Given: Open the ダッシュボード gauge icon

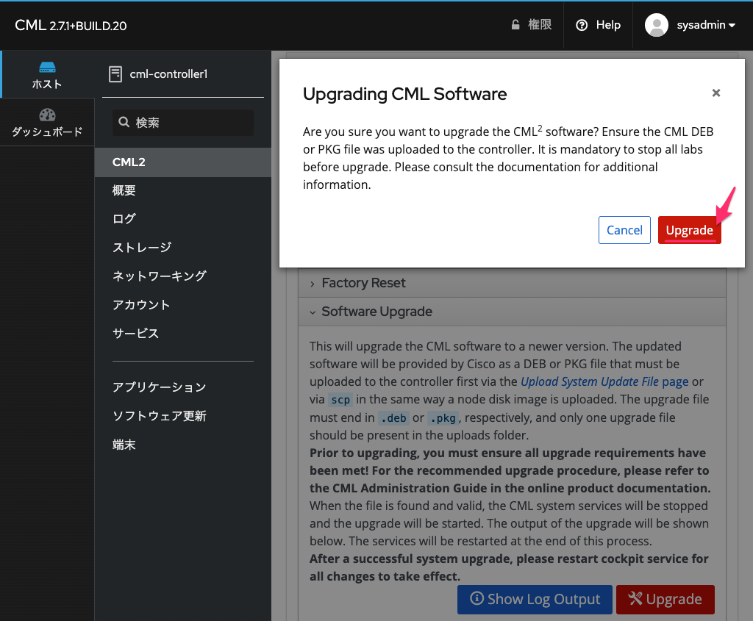Looking at the screenshot, I should 47,115.
